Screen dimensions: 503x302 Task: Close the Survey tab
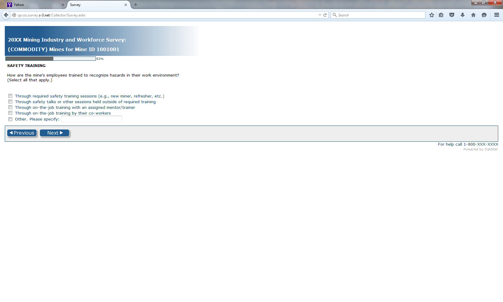tap(126, 5)
